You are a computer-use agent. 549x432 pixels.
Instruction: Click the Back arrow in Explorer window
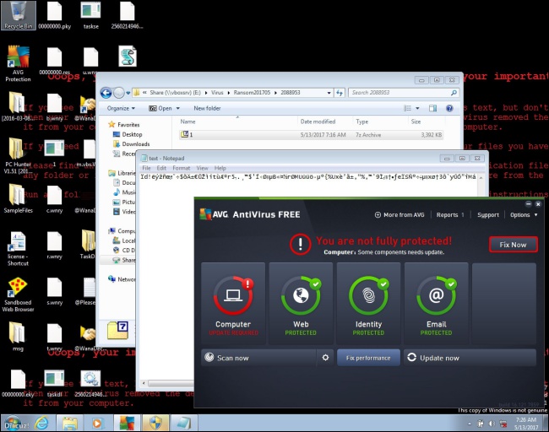click(x=106, y=93)
